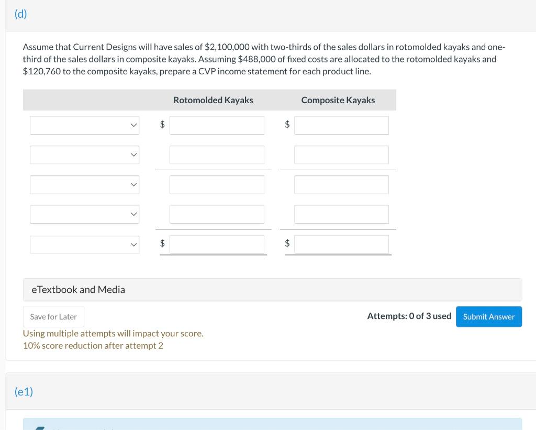This screenshot has height=430, width=536.
Task: Open the (e1) section header
Action: pos(24,391)
